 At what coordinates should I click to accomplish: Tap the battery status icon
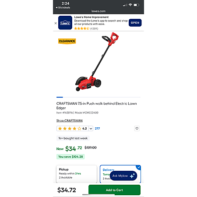pyautogui.click(x=137, y=5)
